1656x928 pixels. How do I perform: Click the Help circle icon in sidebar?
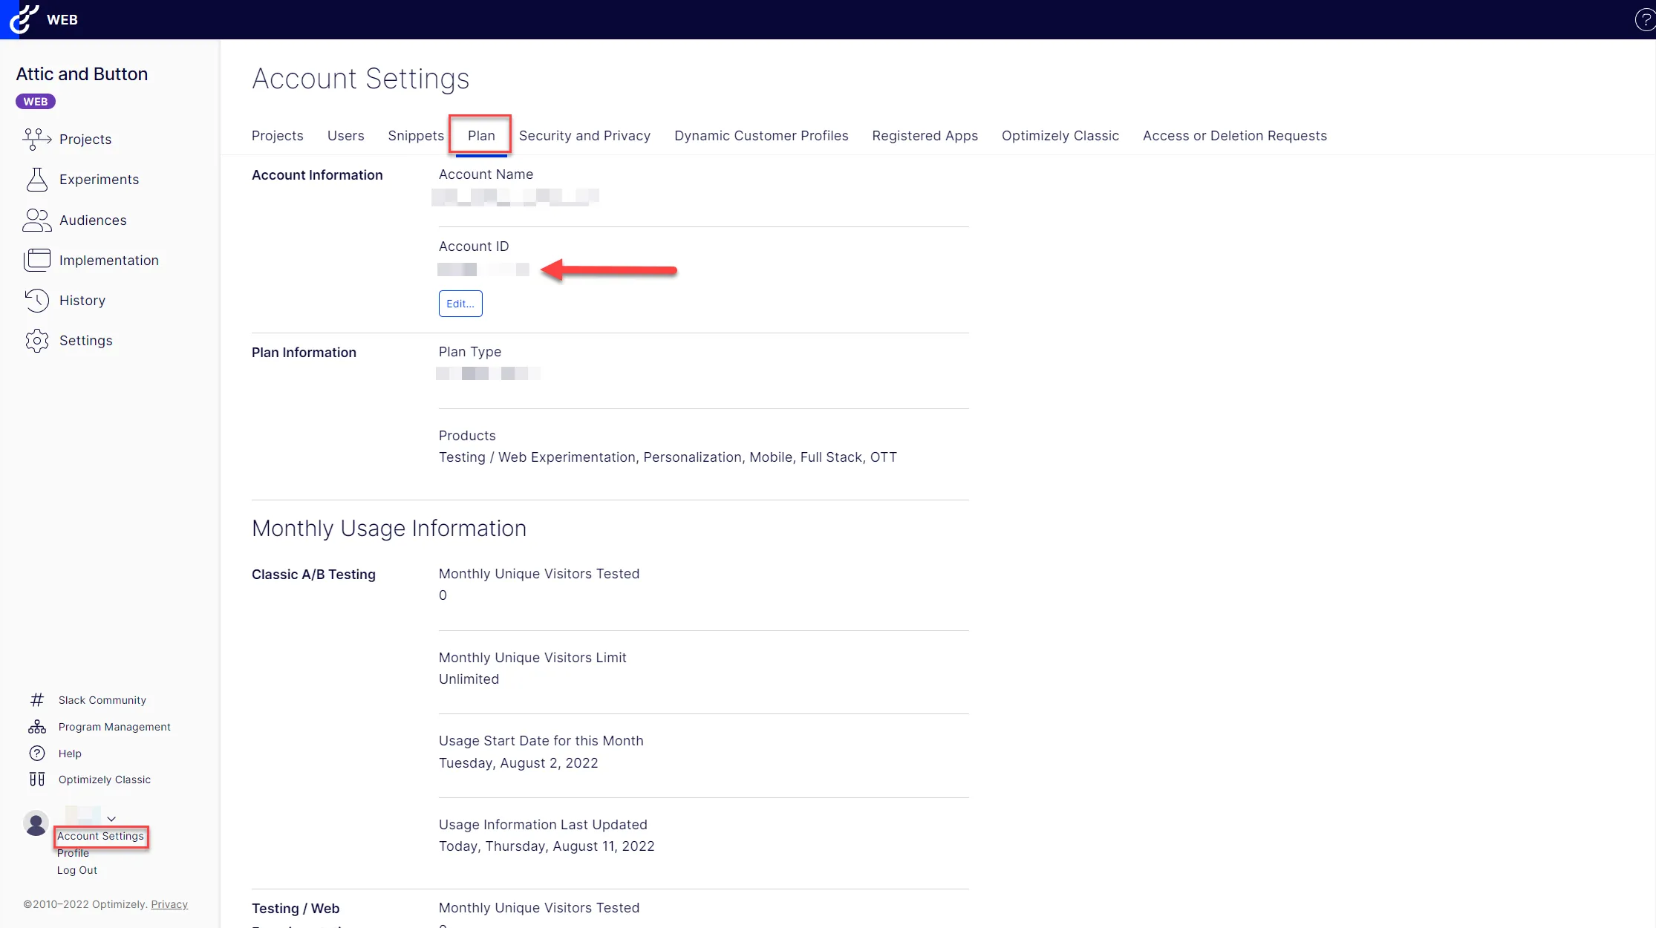[37, 754]
